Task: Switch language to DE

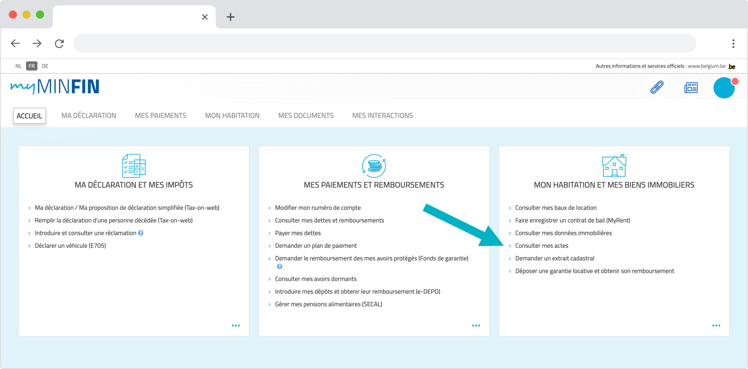Action: pos(45,66)
